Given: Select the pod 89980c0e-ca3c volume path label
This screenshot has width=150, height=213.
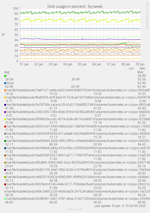Looking at the screenshot, I should [78, 119].
